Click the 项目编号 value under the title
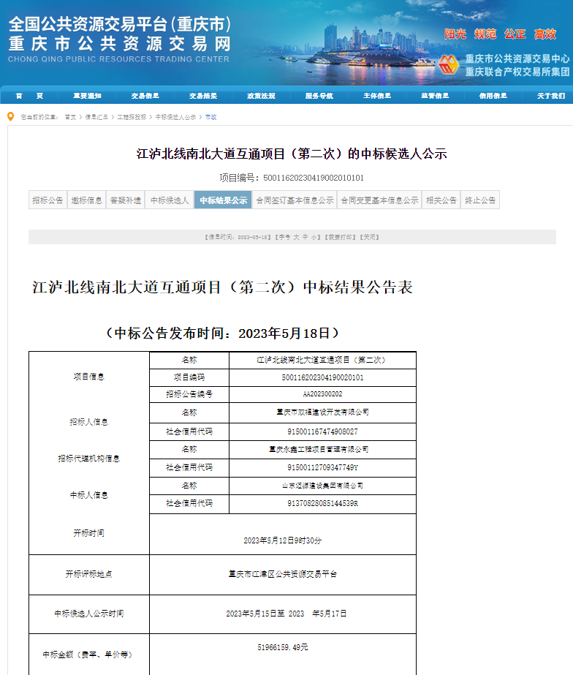 tap(314, 178)
